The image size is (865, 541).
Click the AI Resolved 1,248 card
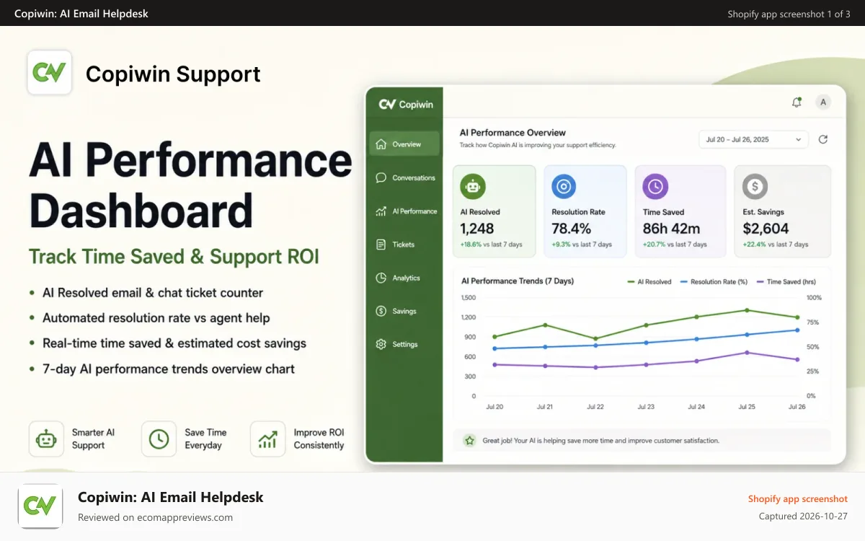pyautogui.click(x=494, y=211)
